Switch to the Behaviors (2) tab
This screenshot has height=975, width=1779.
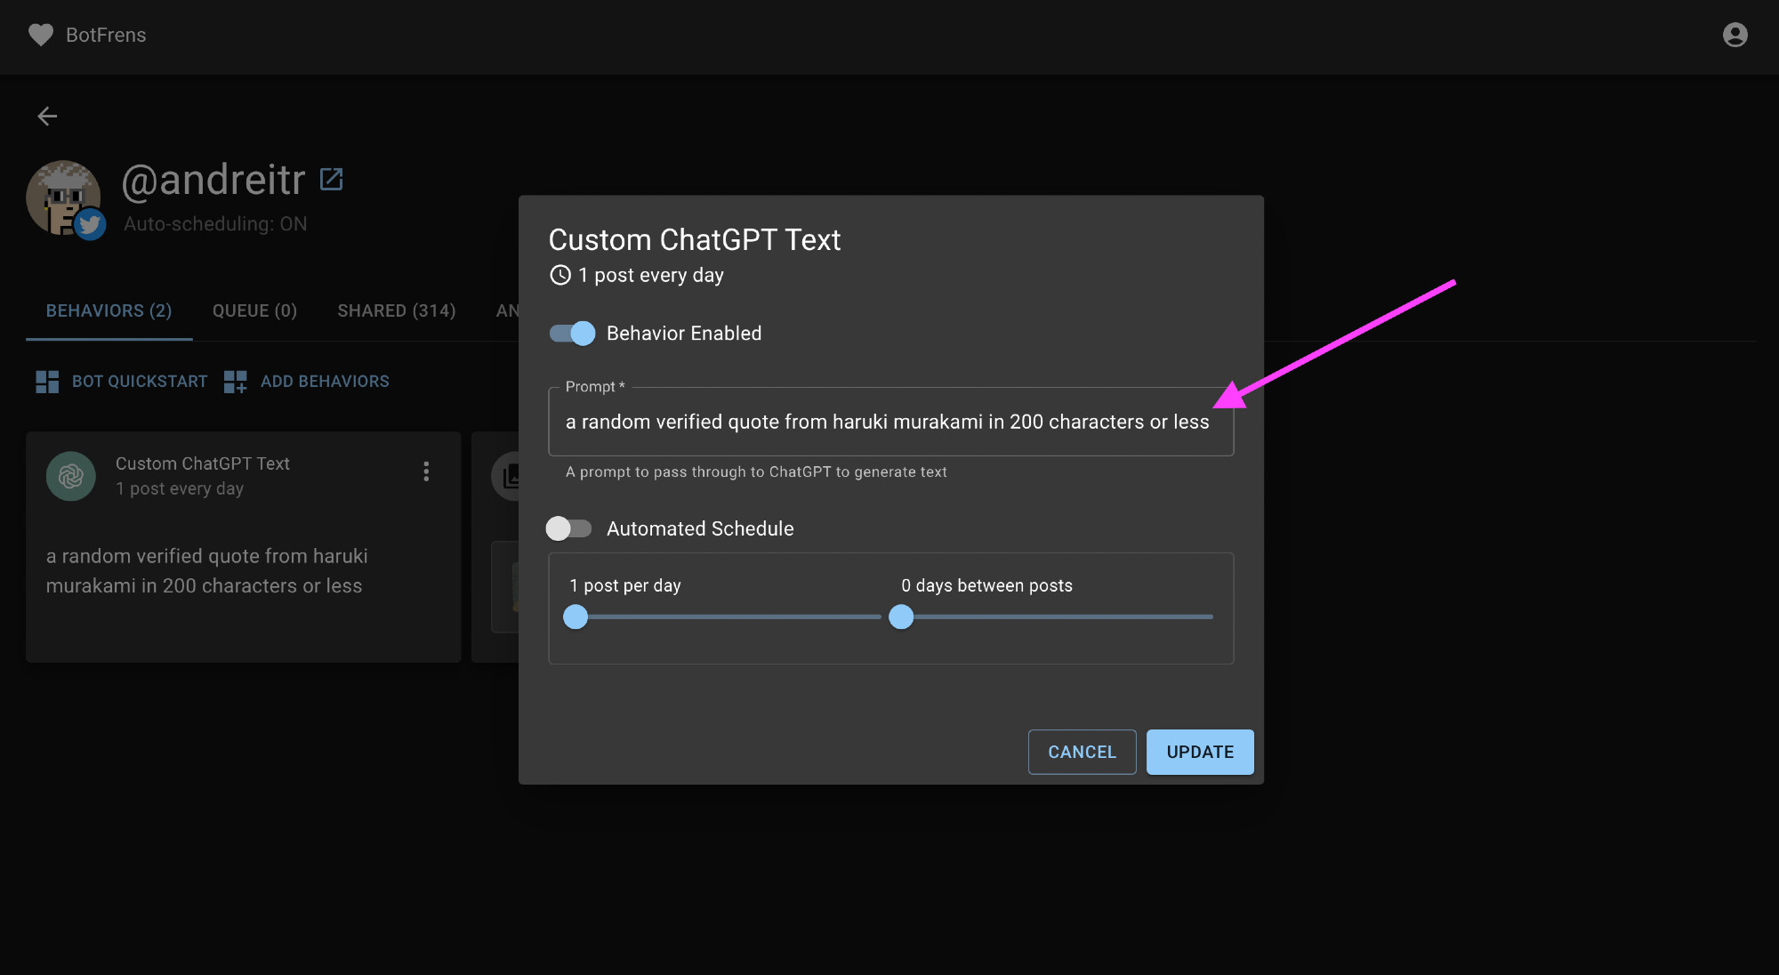[x=109, y=310]
